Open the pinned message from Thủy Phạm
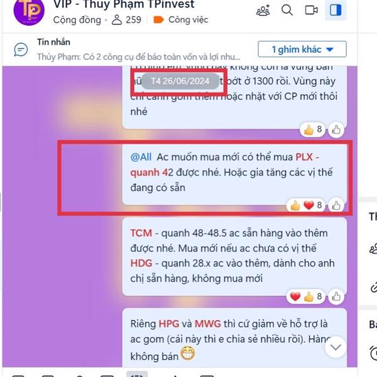Screen dimensions: 377x377 138,57
